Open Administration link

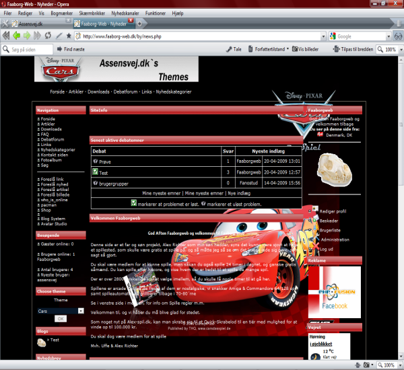pos(335,239)
